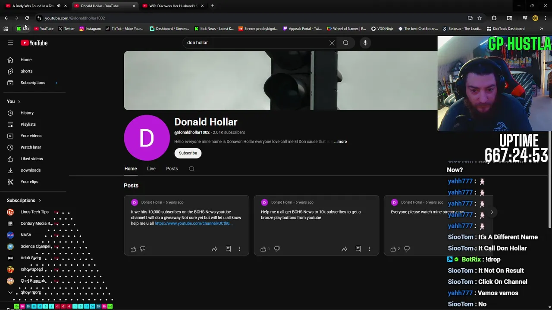Search within channel using the magnifier icon
The height and width of the screenshot is (310, 552).
191,169
